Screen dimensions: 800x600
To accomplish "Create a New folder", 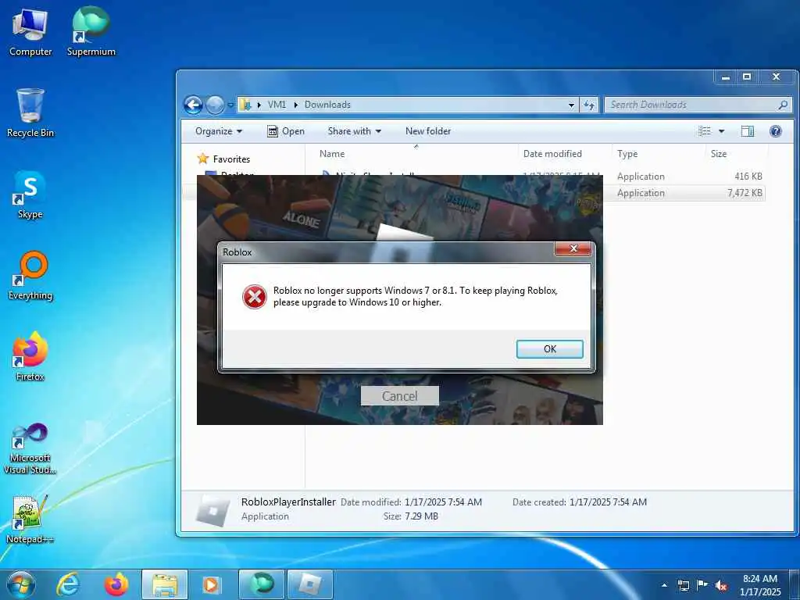I will (428, 131).
